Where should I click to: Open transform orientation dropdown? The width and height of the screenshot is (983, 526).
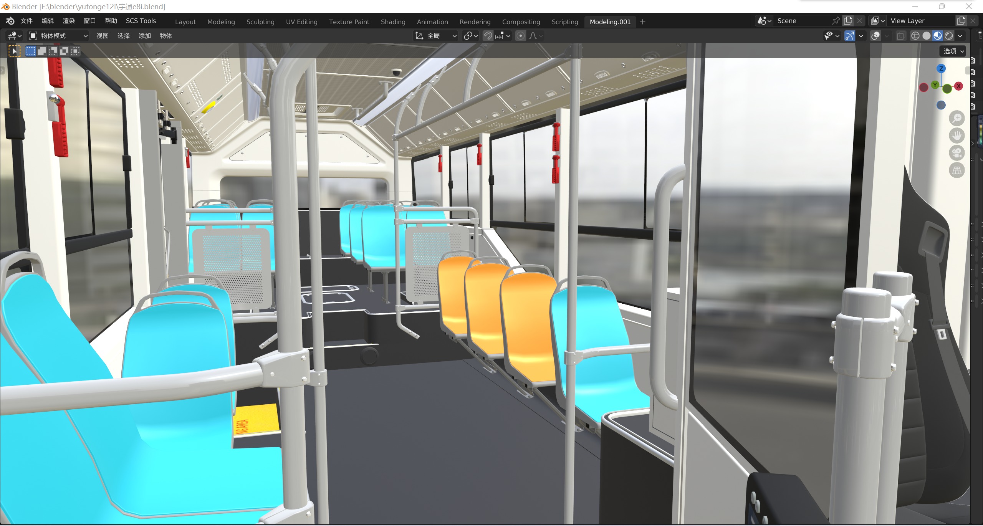(x=436, y=36)
